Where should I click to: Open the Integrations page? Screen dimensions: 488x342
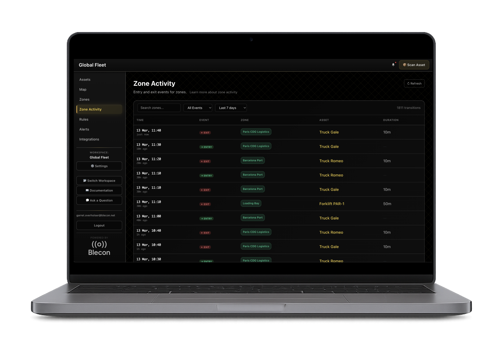coord(89,139)
